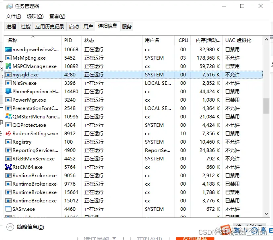Click the MSPCManager.exe green icon
Screen dimensions: 273x240
point(8,66)
